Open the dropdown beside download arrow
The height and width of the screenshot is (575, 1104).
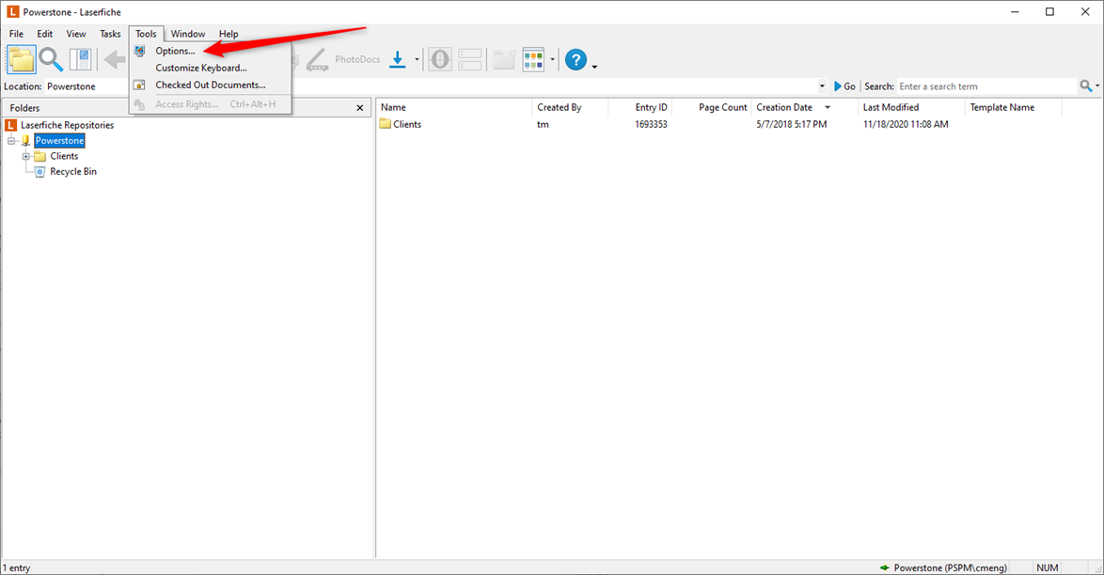tap(416, 60)
